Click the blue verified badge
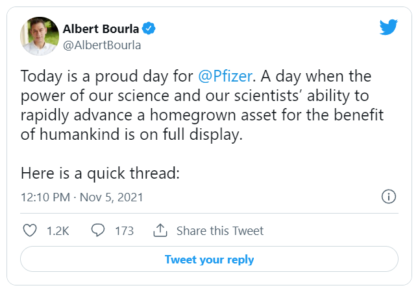 pos(149,28)
